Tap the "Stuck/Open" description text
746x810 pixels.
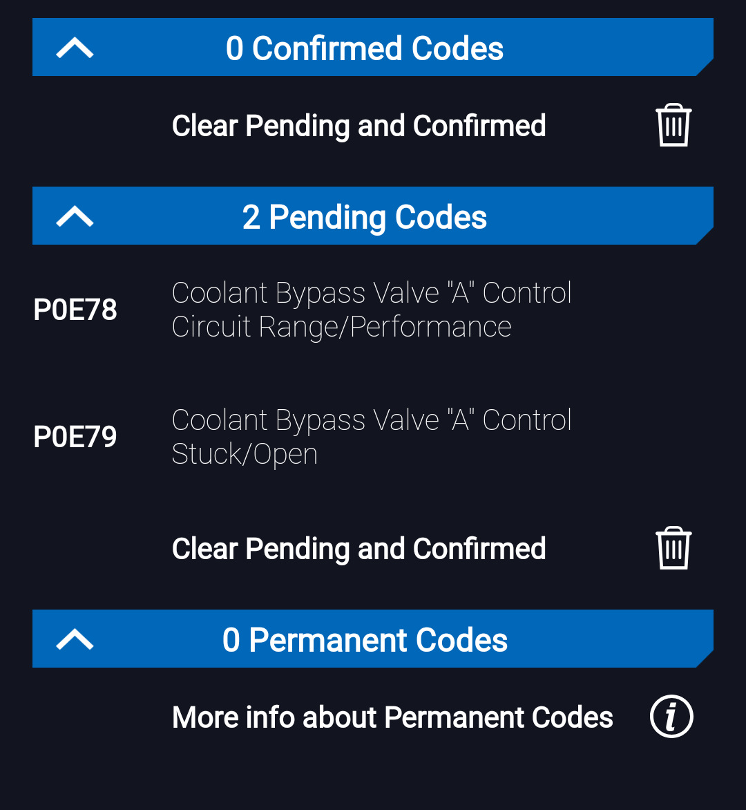245,454
